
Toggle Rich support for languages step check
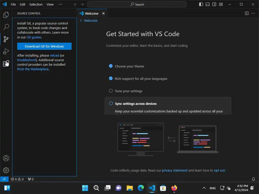tap(111, 78)
